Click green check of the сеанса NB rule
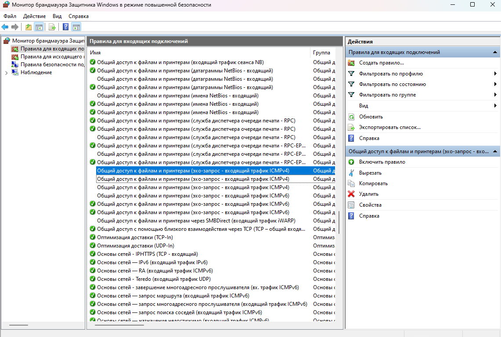The image size is (501, 337). coord(93,62)
